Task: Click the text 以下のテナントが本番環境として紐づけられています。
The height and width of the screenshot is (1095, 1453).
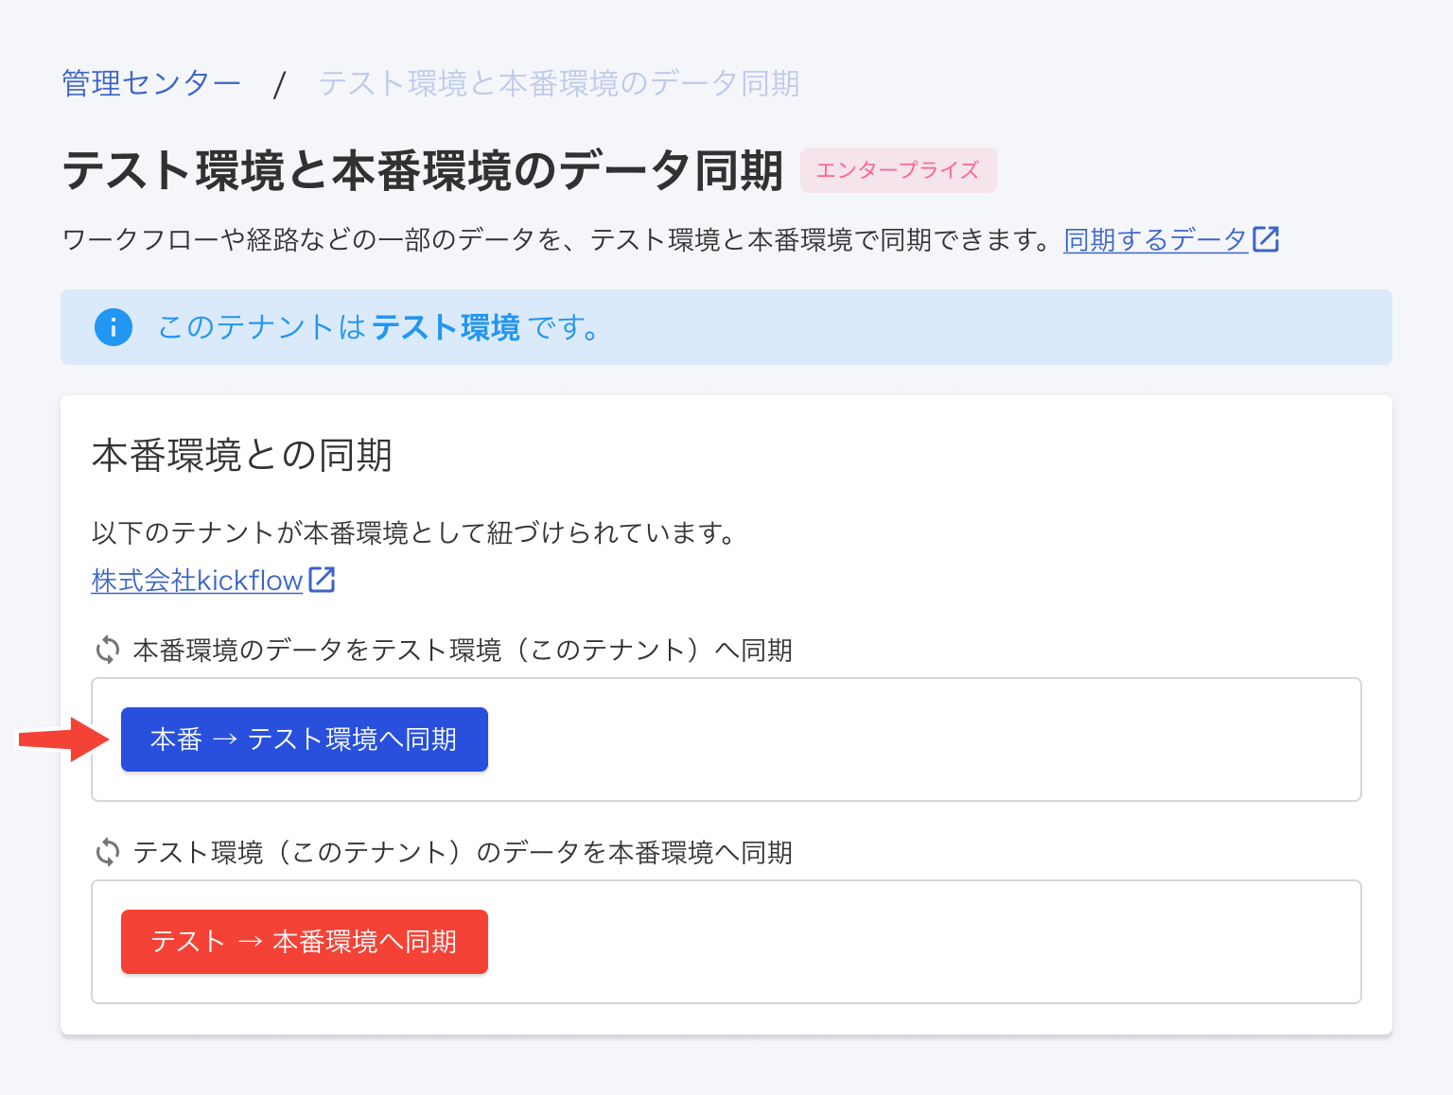Action: click(415, 533)
